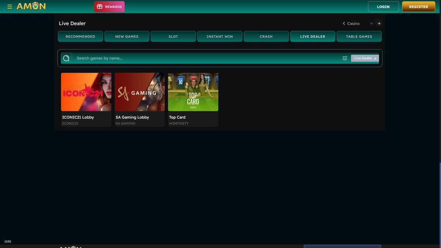This screenshot has width=441, height=248.
Task: Click the SA GAMING provider label
Action: [125, 123]
